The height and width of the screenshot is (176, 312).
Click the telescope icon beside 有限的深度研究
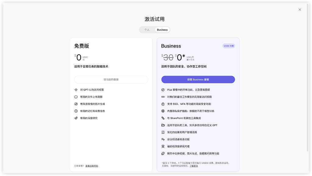pyautogui.click(x=76, y=118)
